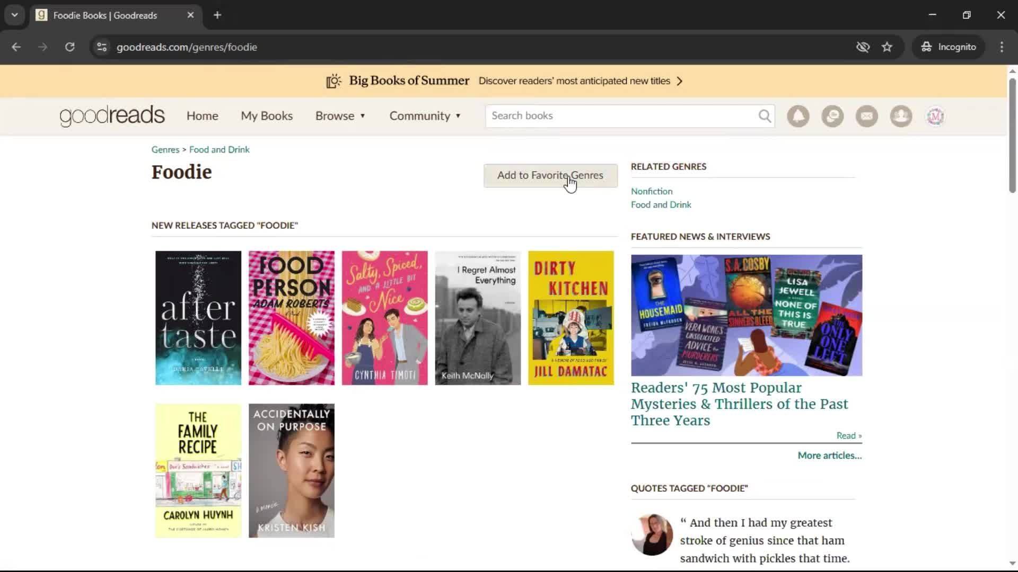Click the quote author's profile photo

[x=652, y=534]
